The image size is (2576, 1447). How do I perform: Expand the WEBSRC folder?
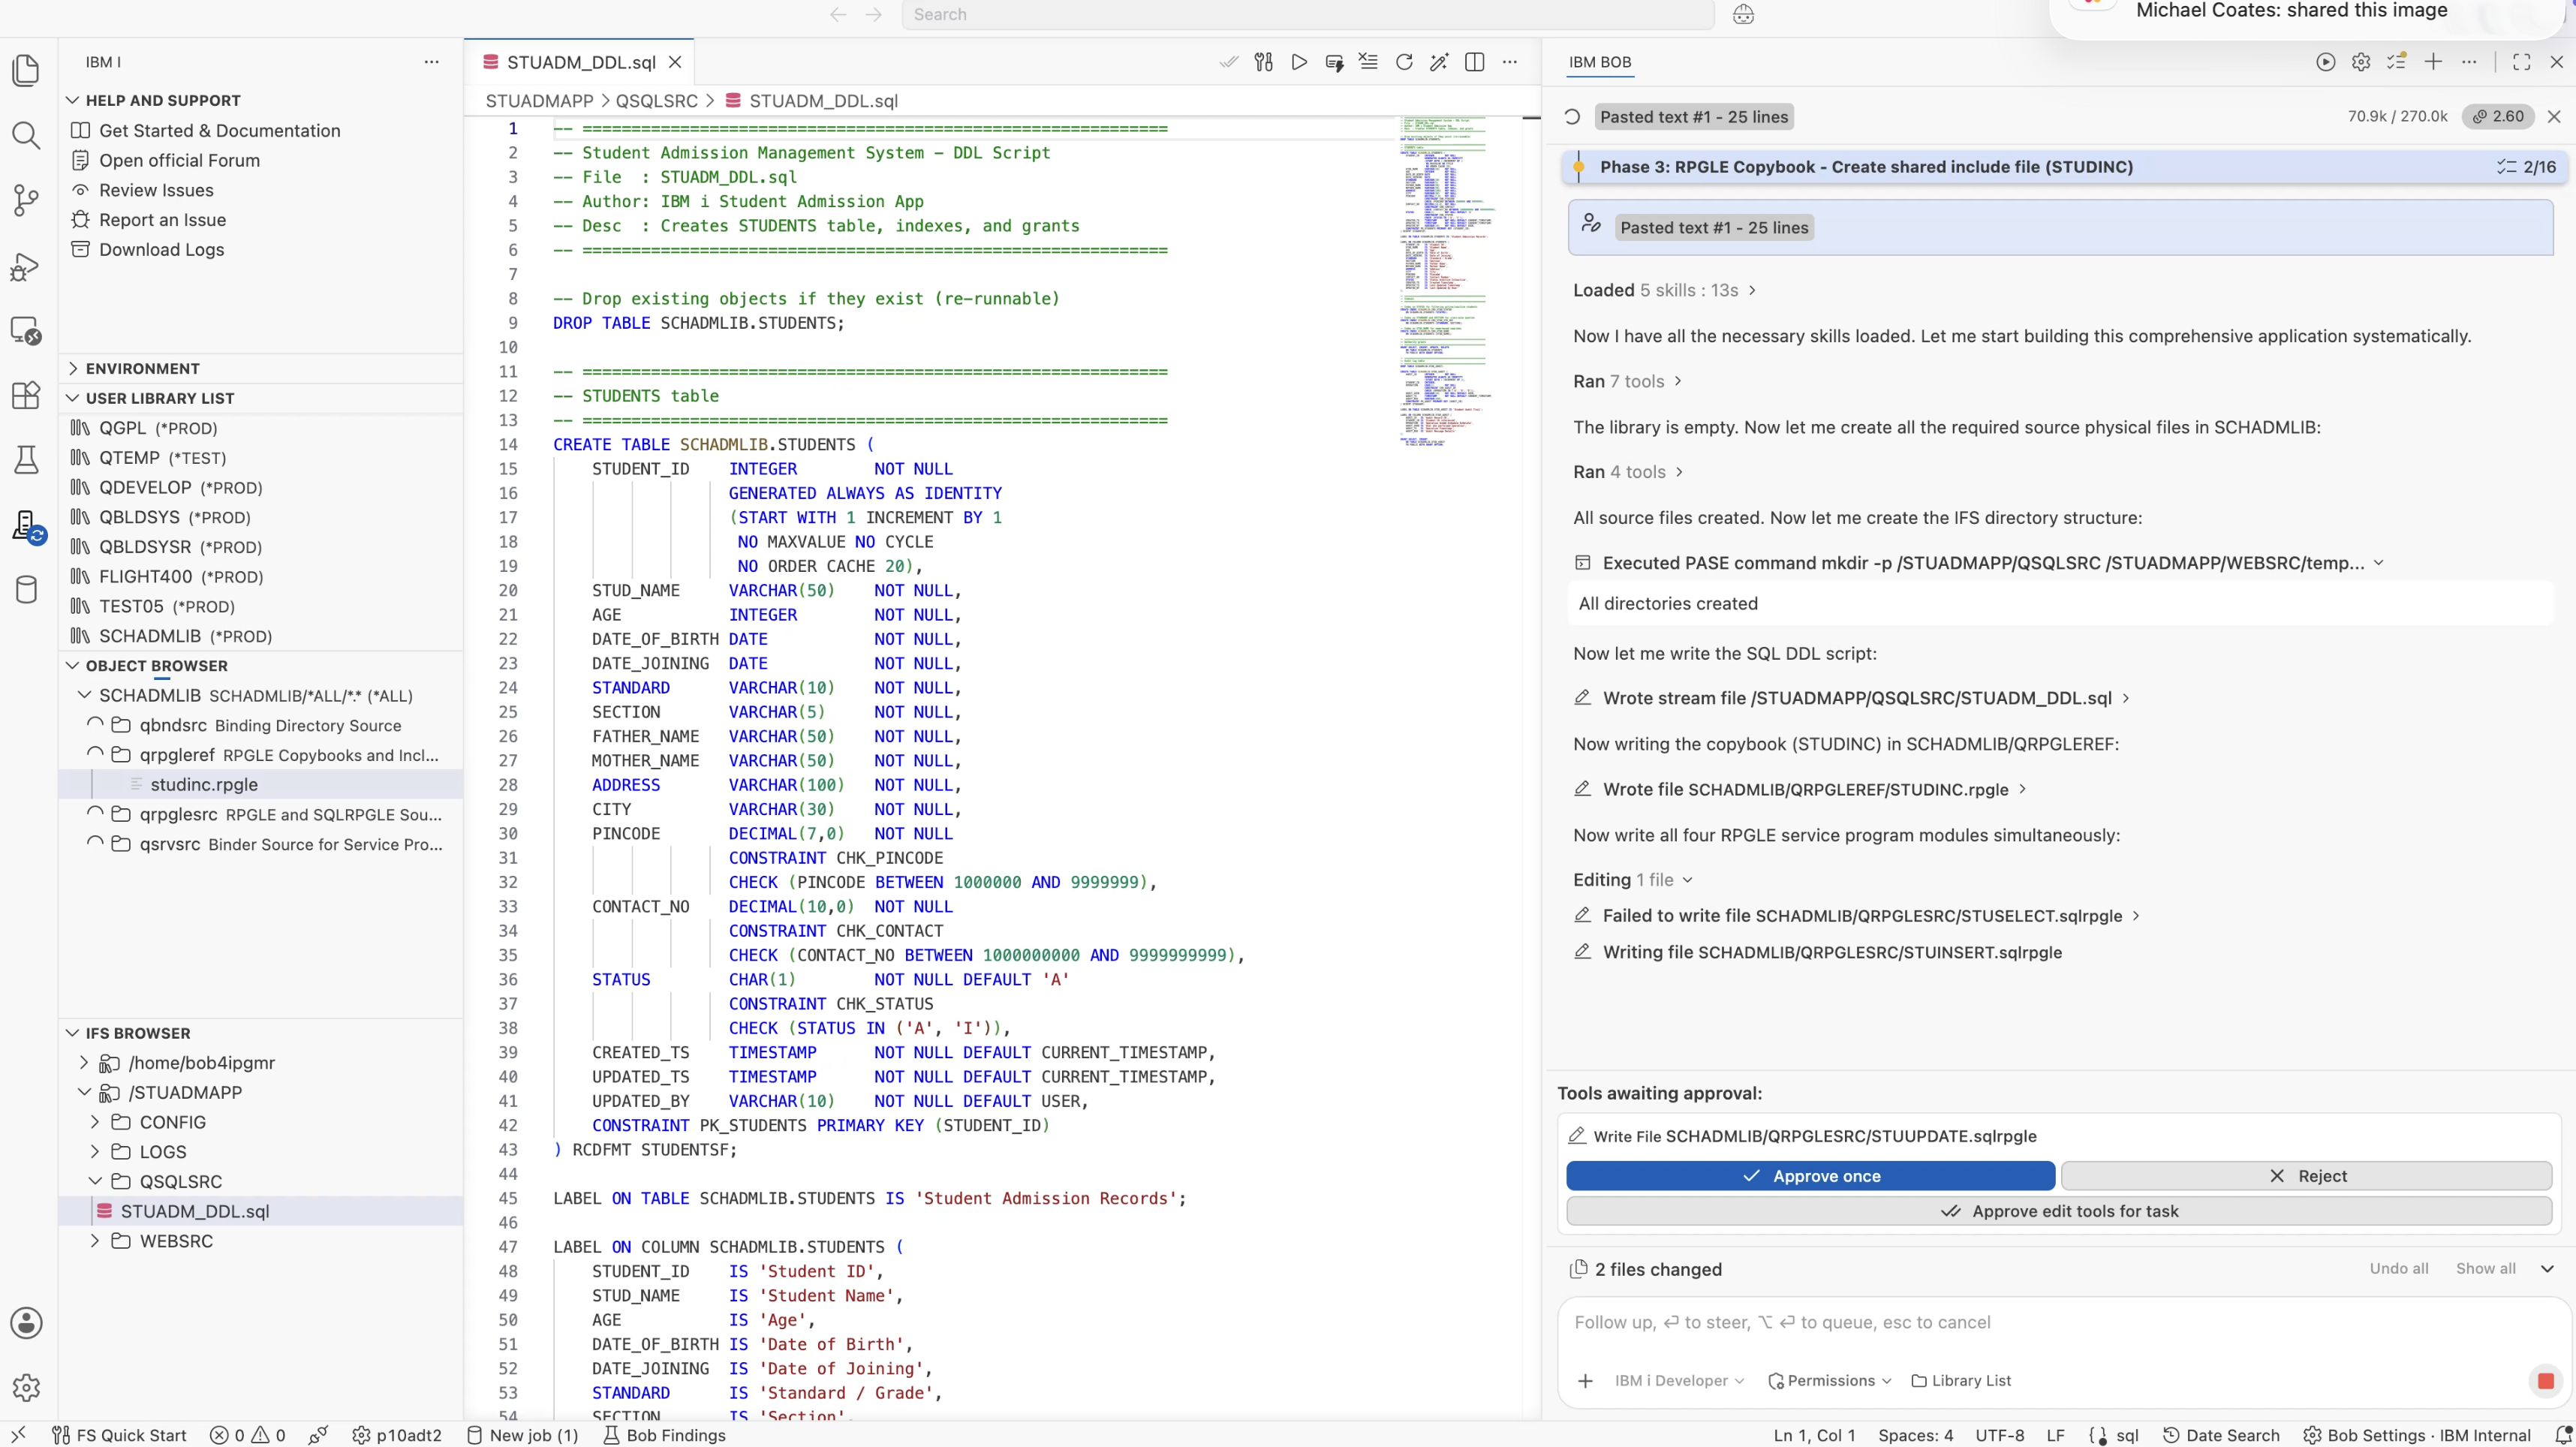[95, 1241]
